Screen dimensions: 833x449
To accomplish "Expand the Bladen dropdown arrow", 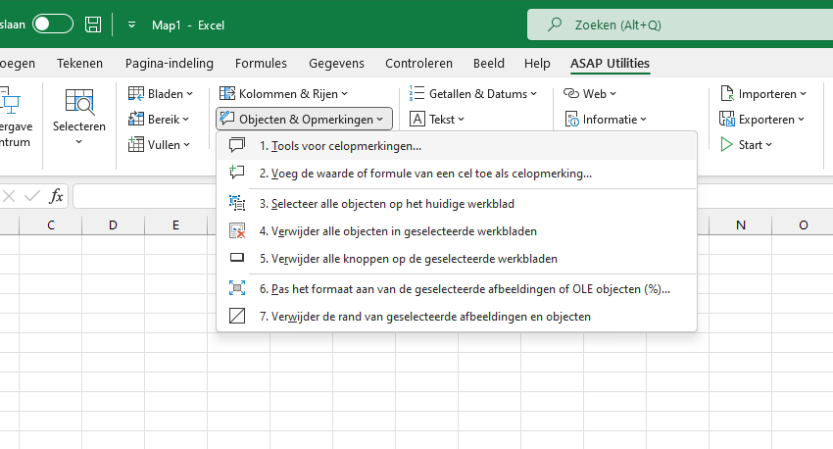I will click(x=190, y=94).
